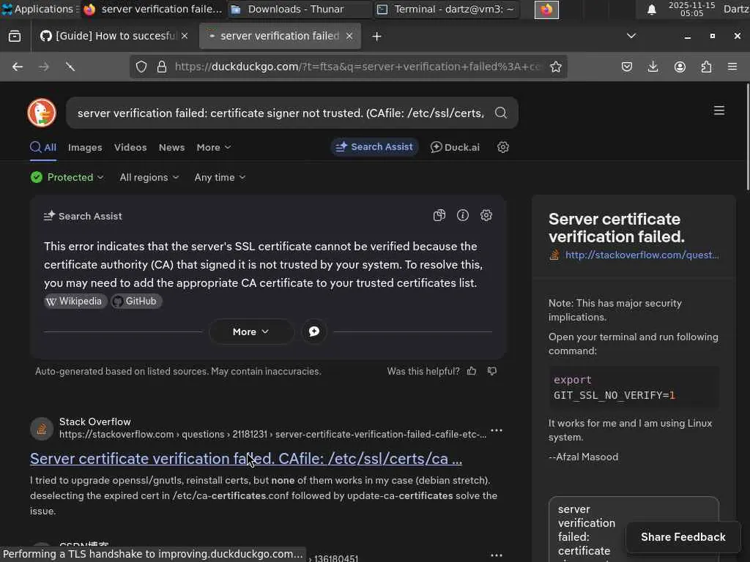Copy the Search Assist answer
The width and height of the screenshot is (750, 562).
coord(439,216)
